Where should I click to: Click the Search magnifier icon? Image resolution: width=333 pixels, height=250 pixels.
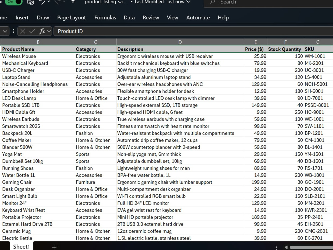212,2
